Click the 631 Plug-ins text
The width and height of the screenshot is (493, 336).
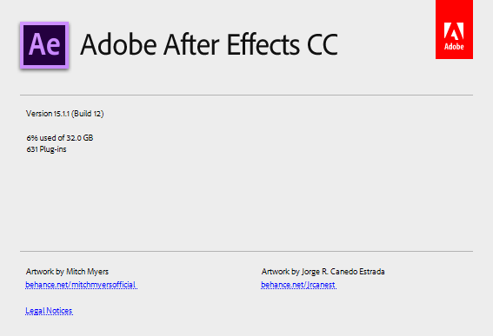tap(47, 149)
